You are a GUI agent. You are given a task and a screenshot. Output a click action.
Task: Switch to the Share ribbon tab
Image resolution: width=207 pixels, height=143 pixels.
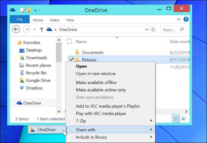(54, 20)
